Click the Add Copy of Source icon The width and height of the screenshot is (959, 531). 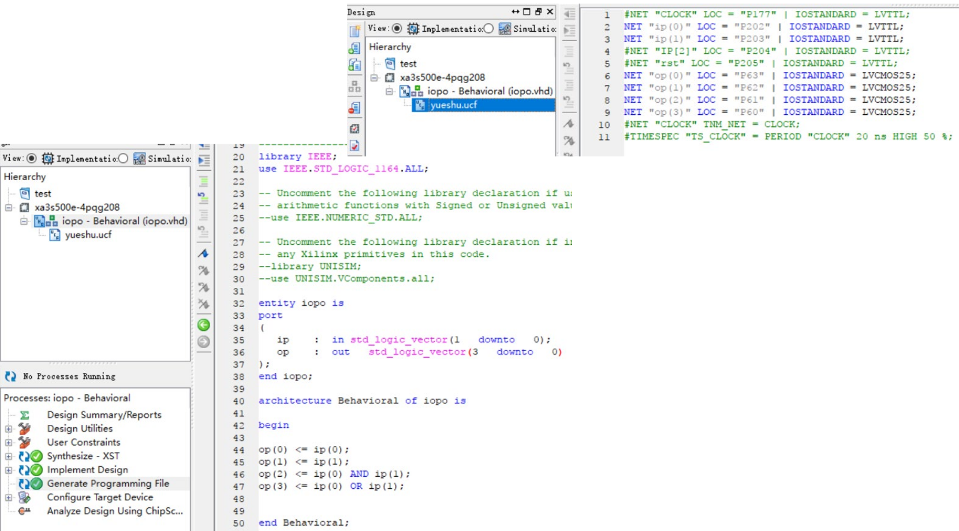[x=355, y=65]
